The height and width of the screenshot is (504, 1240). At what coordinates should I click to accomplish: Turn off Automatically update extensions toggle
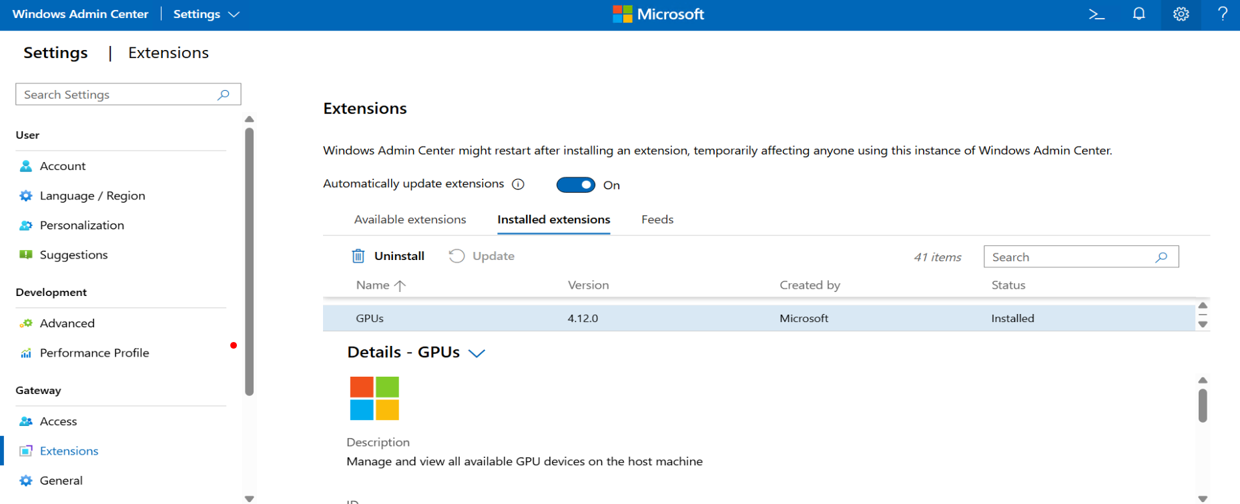pos(575,185)
